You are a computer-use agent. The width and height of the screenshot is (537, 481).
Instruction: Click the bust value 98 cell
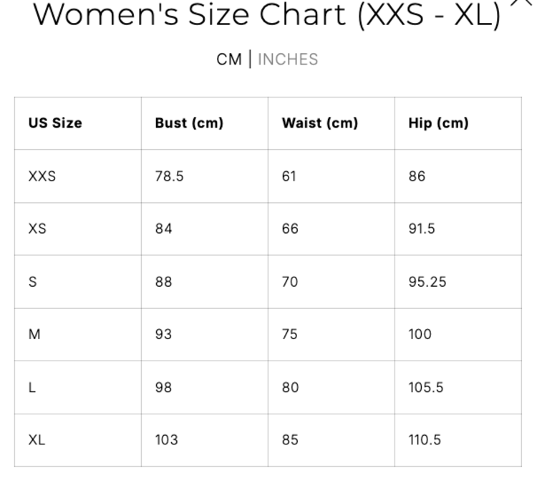point(163,387)
